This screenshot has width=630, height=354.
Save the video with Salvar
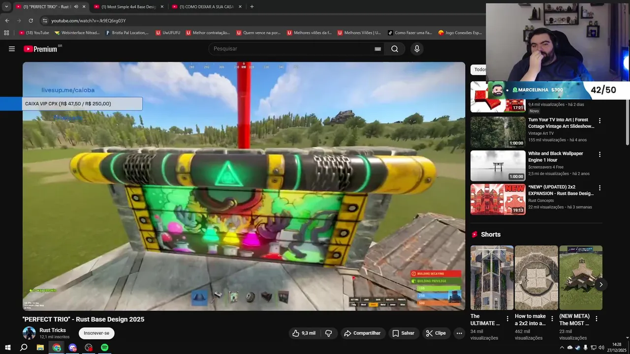(403, 333)
